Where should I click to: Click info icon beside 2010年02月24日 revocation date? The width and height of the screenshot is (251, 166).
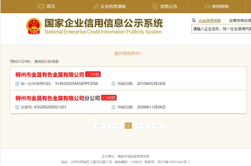pyautogui.click(x=113, y=84)
